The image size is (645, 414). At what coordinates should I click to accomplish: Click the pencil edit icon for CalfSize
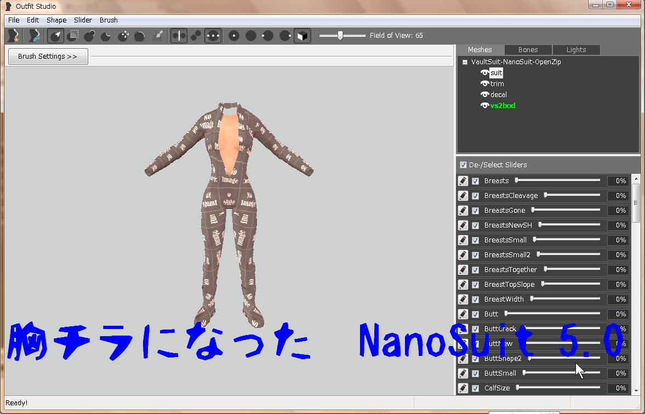pos(463,388)
